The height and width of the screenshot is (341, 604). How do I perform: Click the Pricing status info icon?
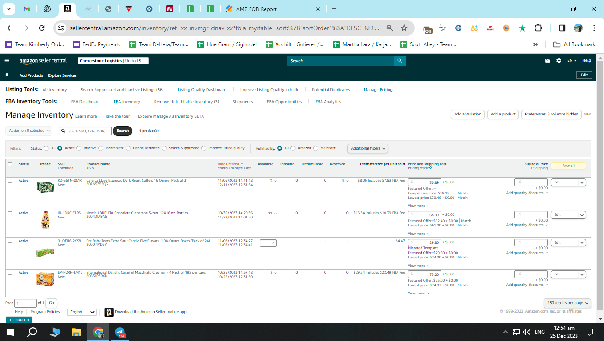(430, 167)
